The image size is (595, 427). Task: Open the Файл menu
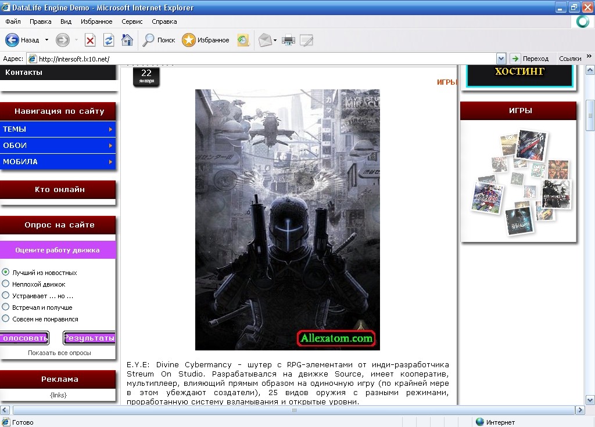tap(13, 21)
